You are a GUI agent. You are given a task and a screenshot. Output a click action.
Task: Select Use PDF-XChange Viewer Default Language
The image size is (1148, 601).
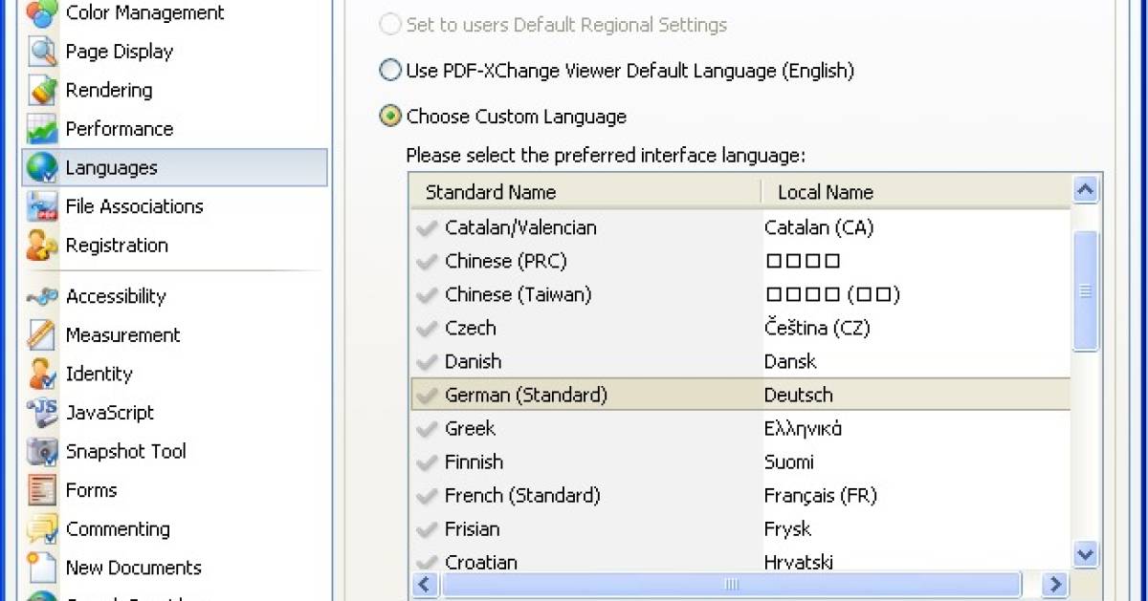click(390, 70)
